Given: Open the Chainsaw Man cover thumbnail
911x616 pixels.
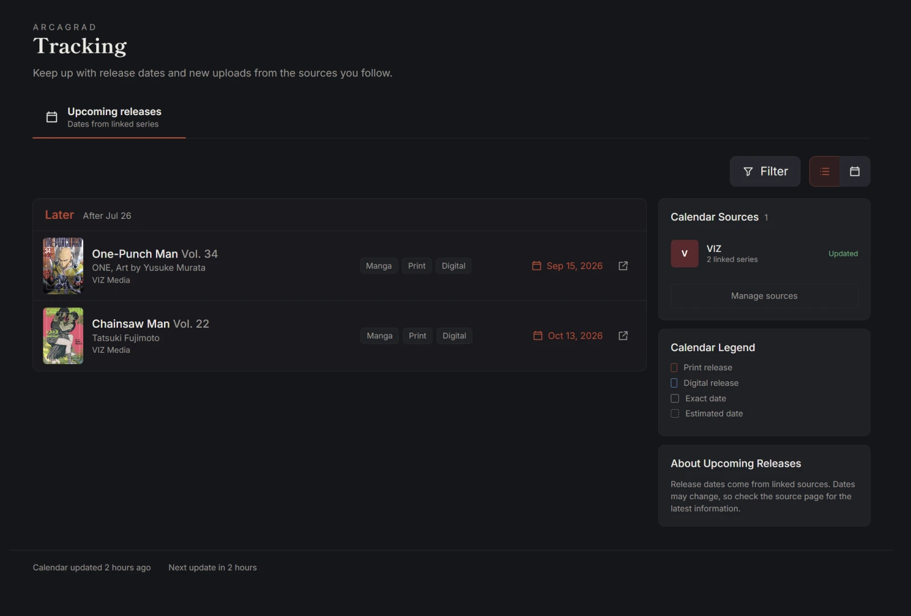Looking at the screenshot, I should click(x=63, y=336).
